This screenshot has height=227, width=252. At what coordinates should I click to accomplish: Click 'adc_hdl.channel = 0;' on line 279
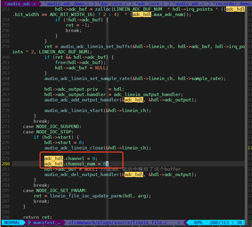point(71,158)
